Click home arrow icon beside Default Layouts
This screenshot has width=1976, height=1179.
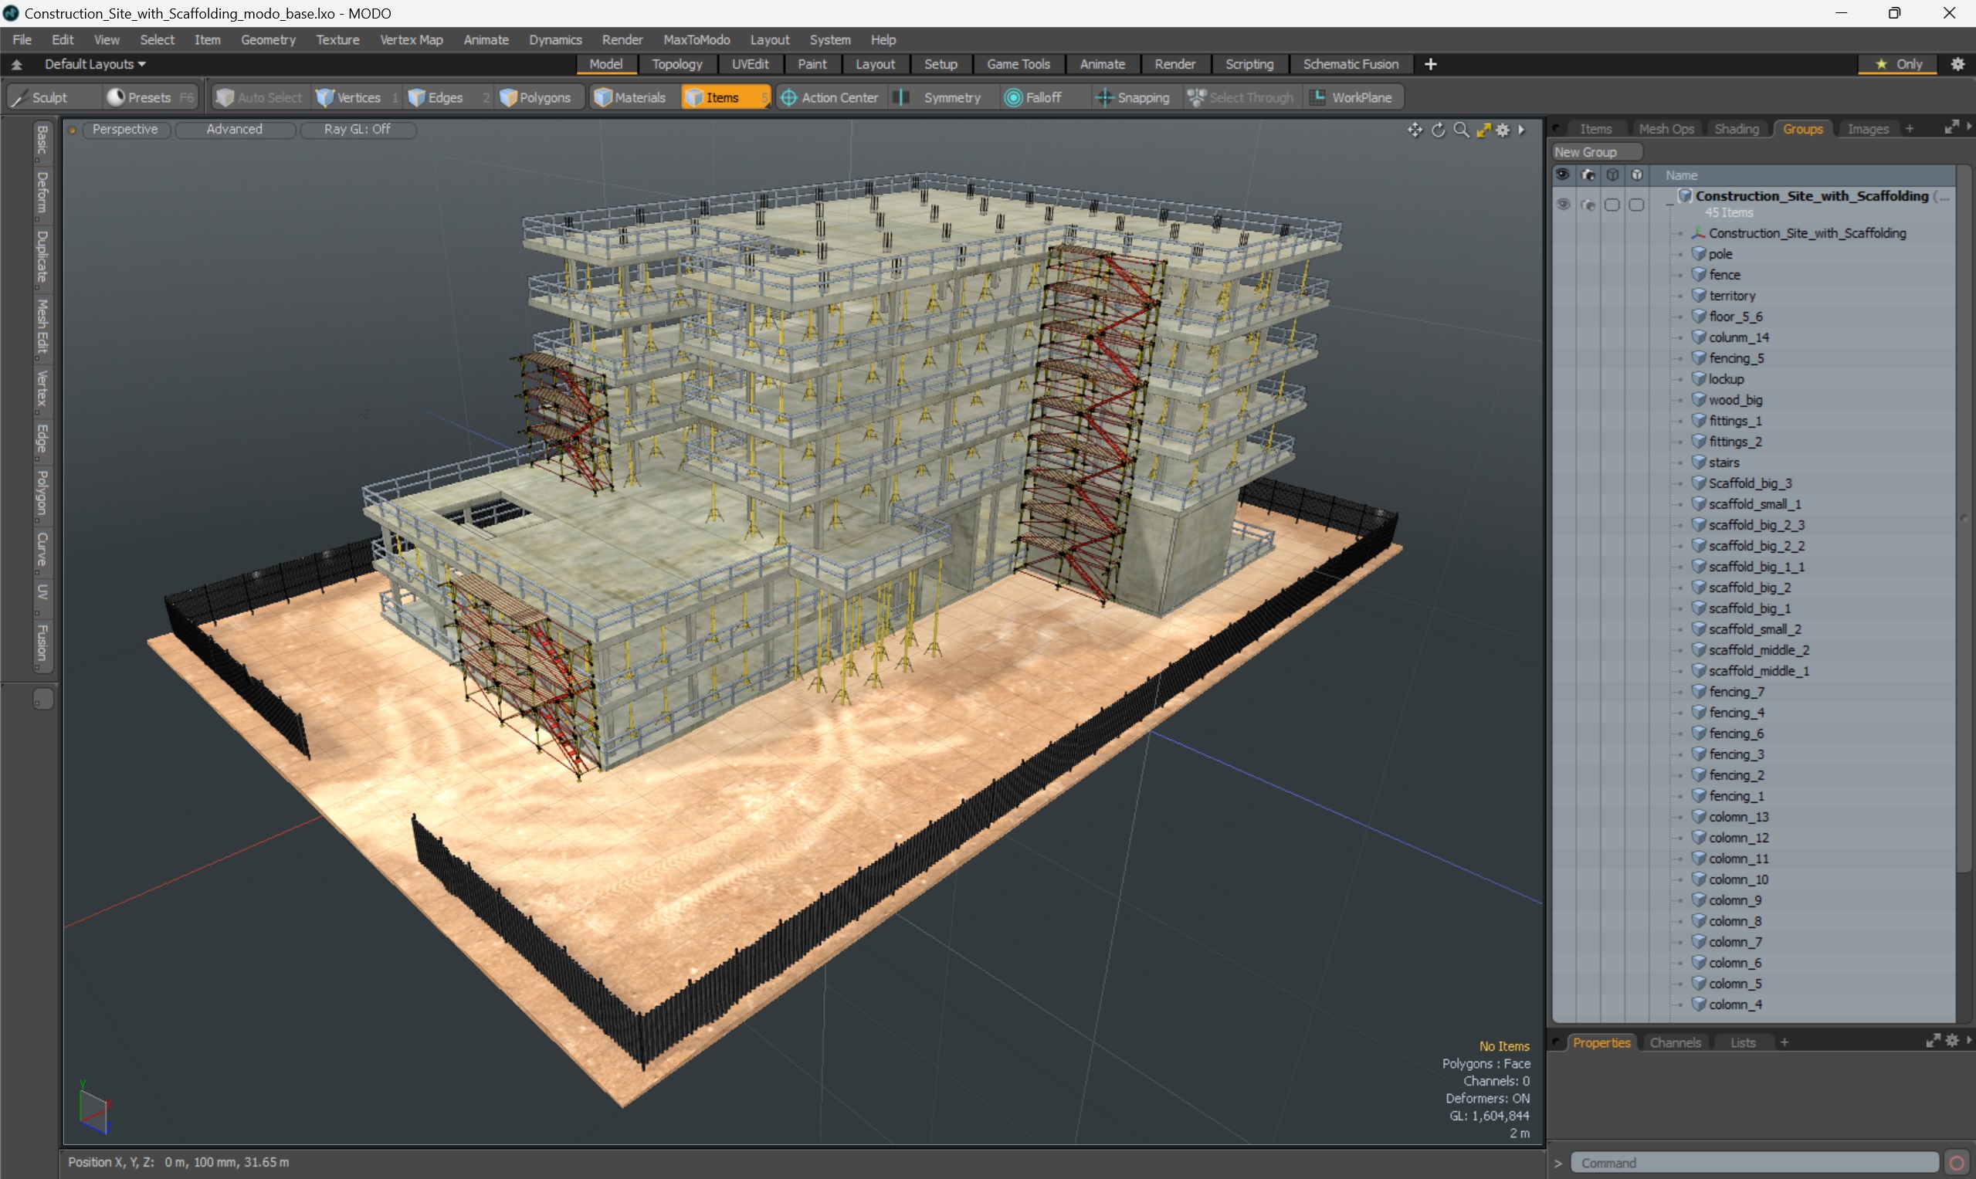17,64
